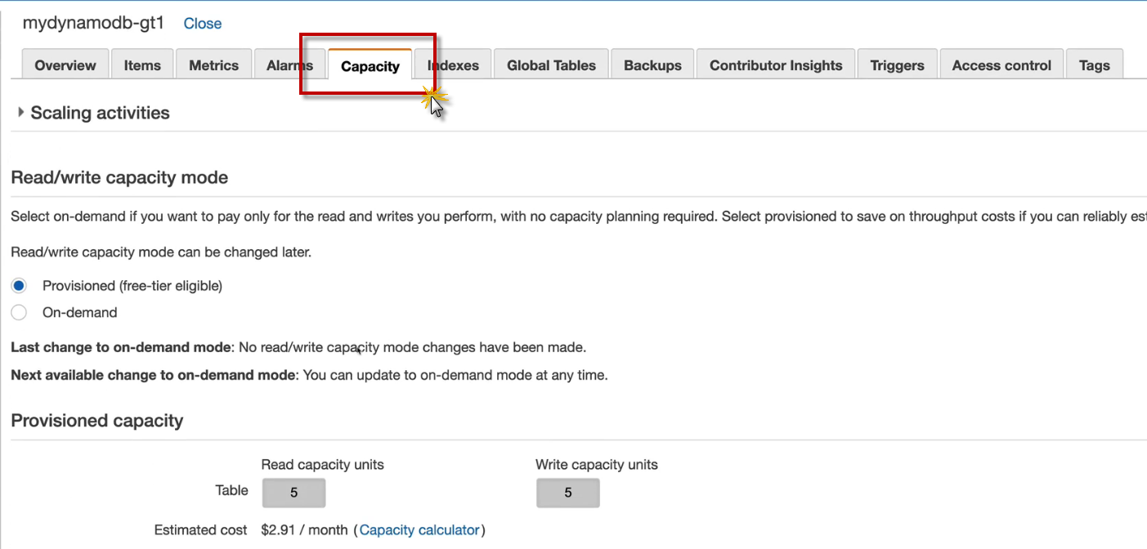Open the Contributor Insights tab
This screenshot has height=549, width=1147.
click(776, 65)
